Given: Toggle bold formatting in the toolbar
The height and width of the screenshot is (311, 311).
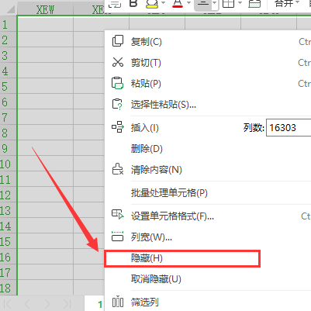Looking at the screenshot, I should (133, 3).
